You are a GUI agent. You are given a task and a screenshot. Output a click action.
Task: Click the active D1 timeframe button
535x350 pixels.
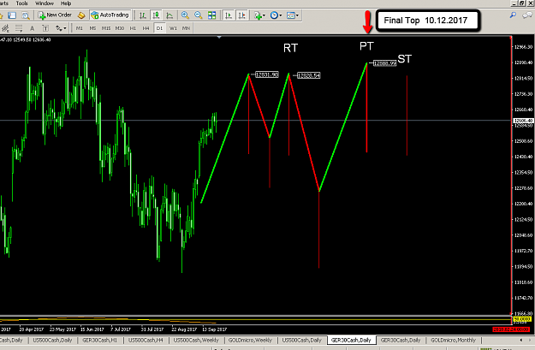159,28
